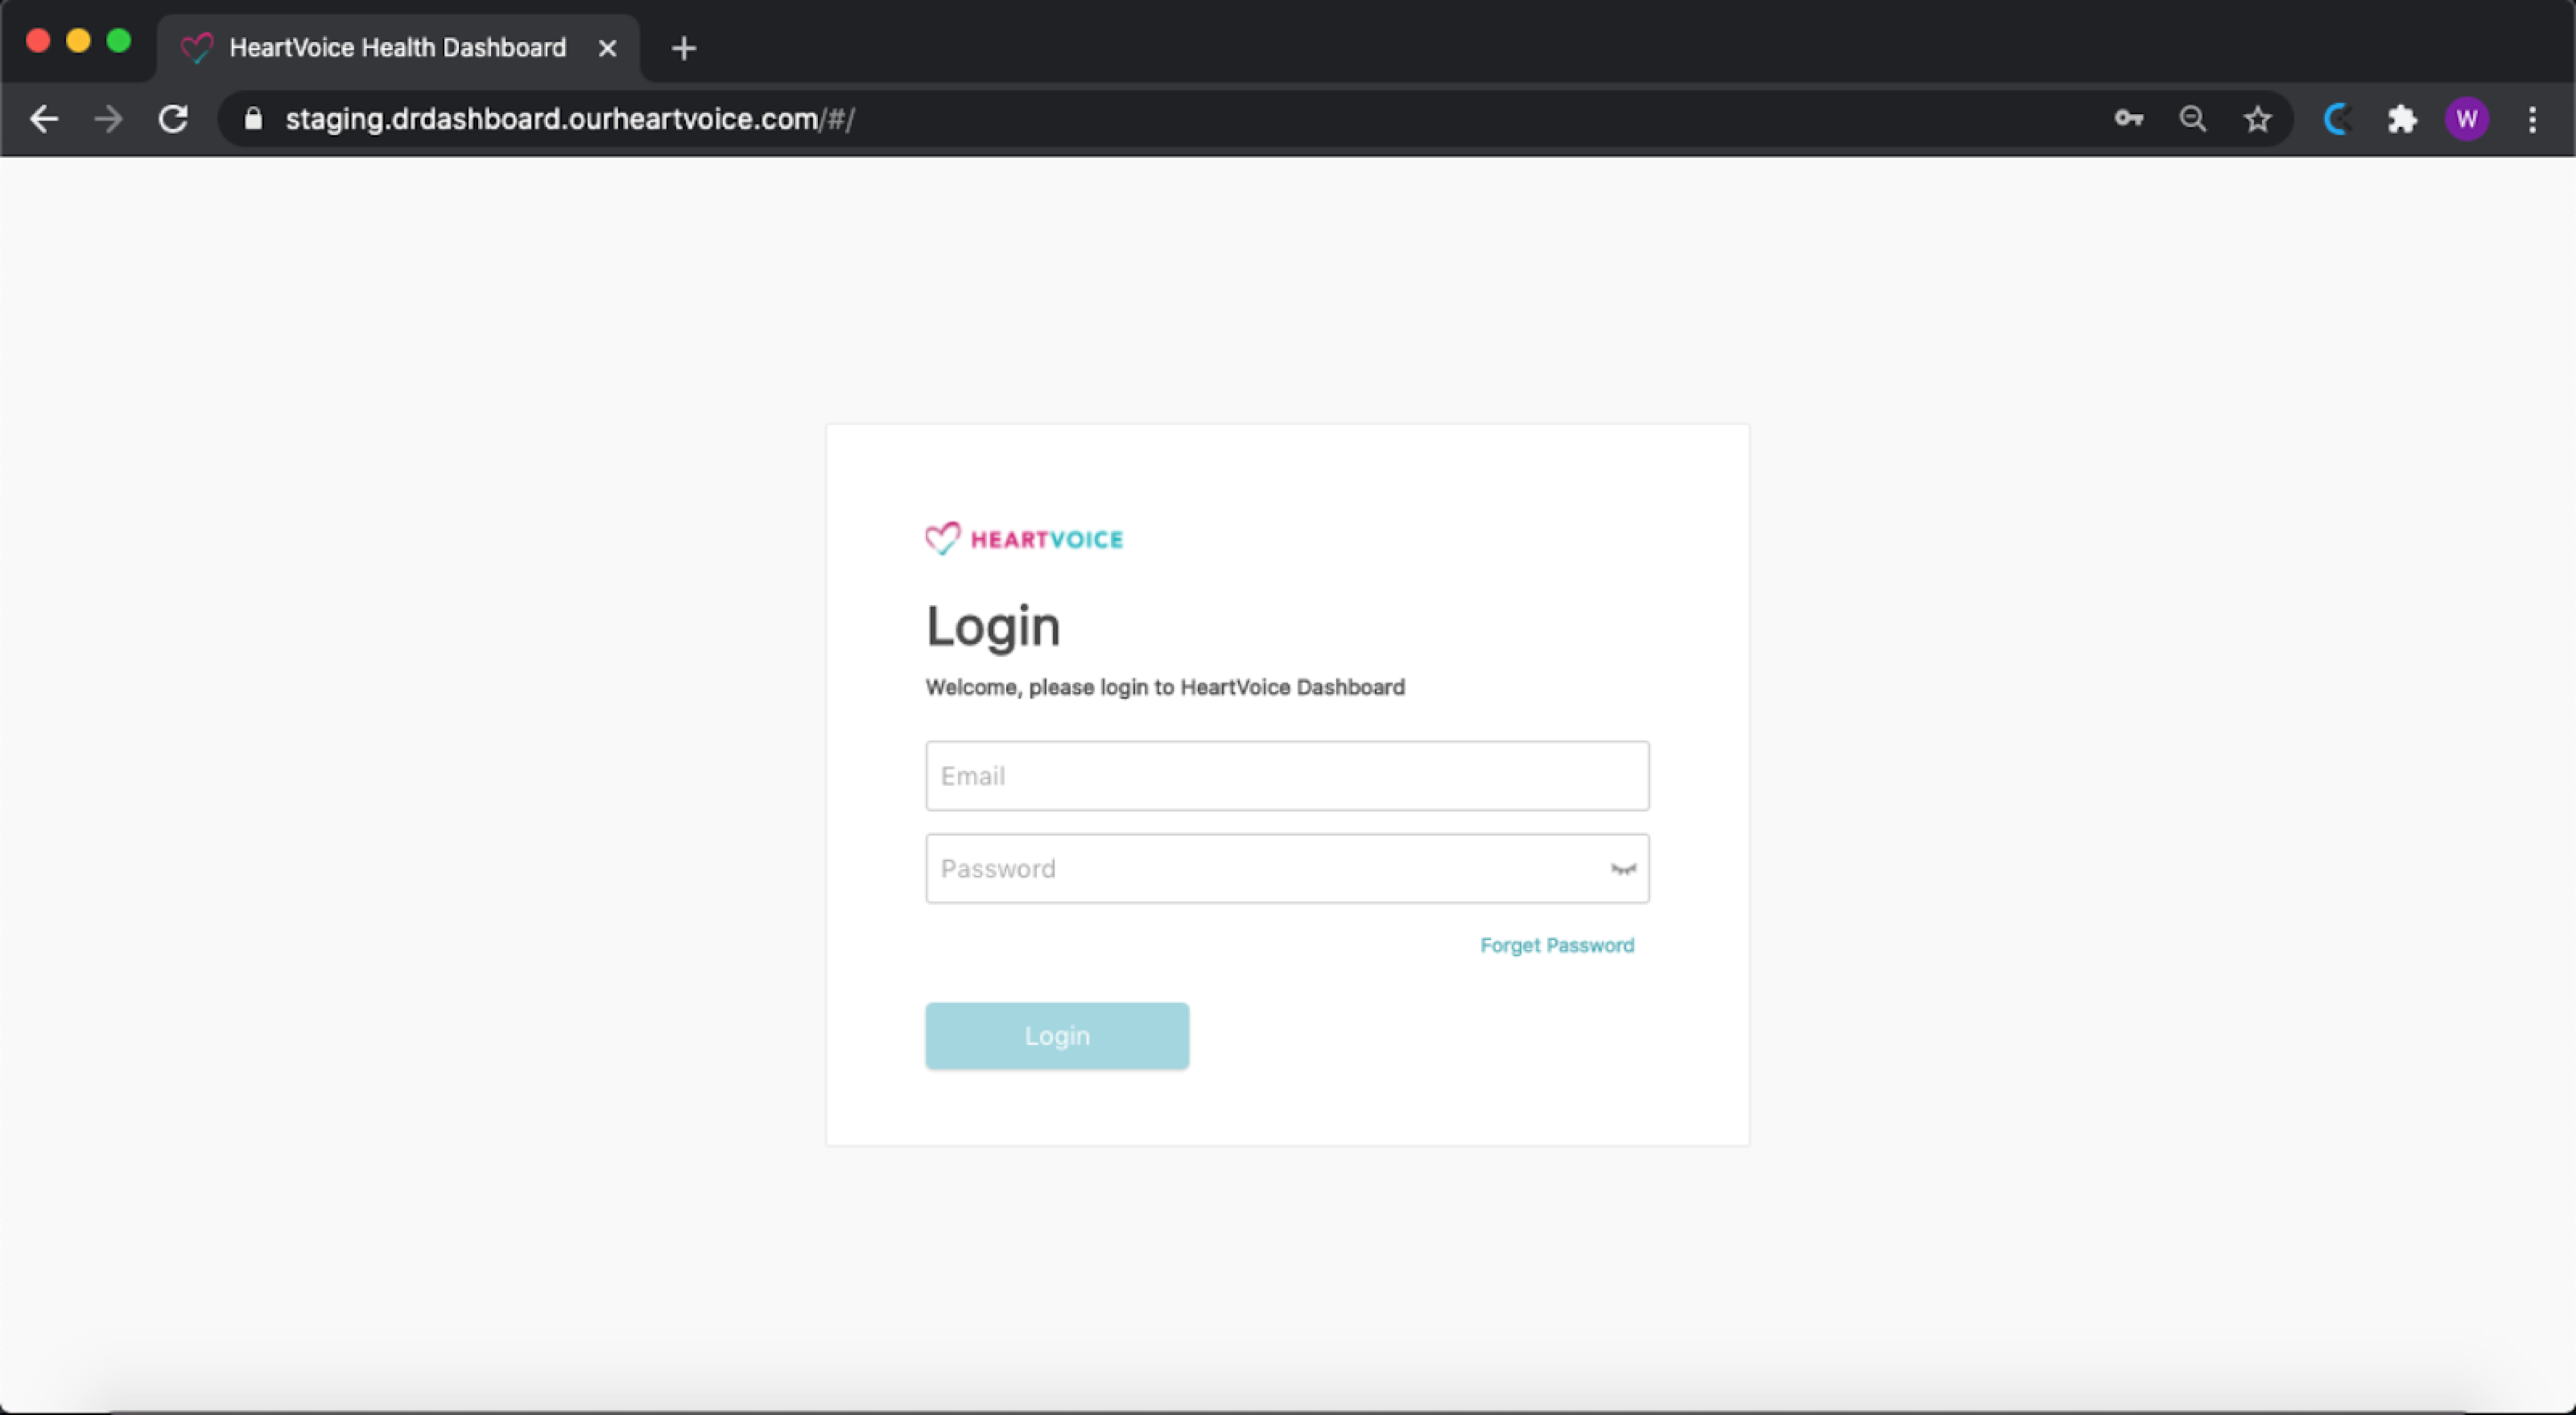Click the red close window button
2576x1415 pixels.
tap(38, 40)
